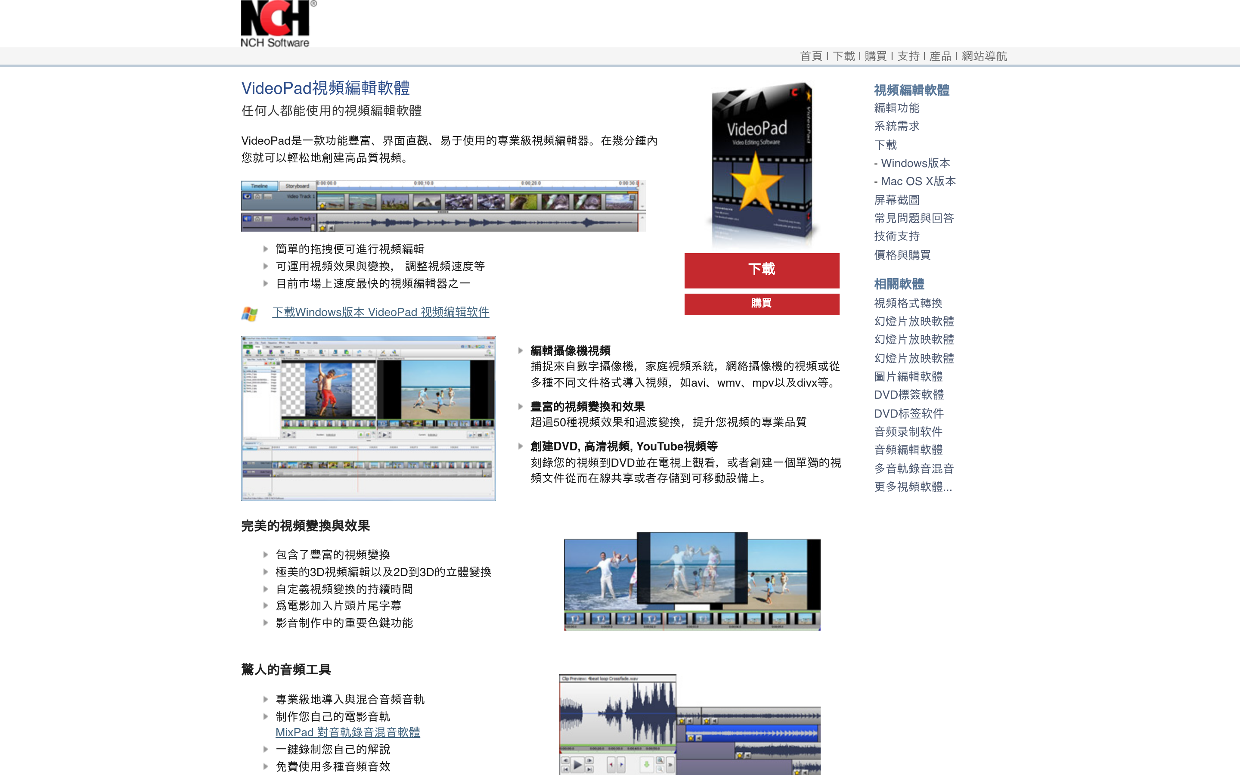1240x775 pixels.
Task: Open 更多視頻軟體... sidebar link
Action: [x=913, y=487]
